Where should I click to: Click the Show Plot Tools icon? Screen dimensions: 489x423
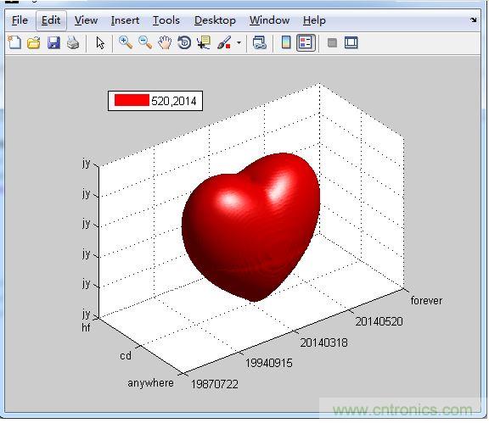click(351, 42)
